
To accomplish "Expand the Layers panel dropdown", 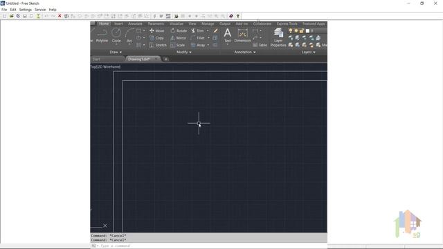I will coord(308,53).
